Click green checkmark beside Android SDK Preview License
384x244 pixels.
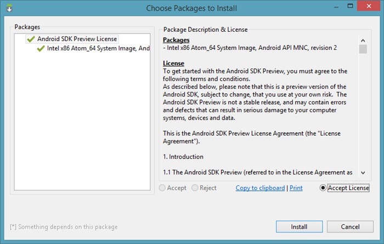point(31,39)
